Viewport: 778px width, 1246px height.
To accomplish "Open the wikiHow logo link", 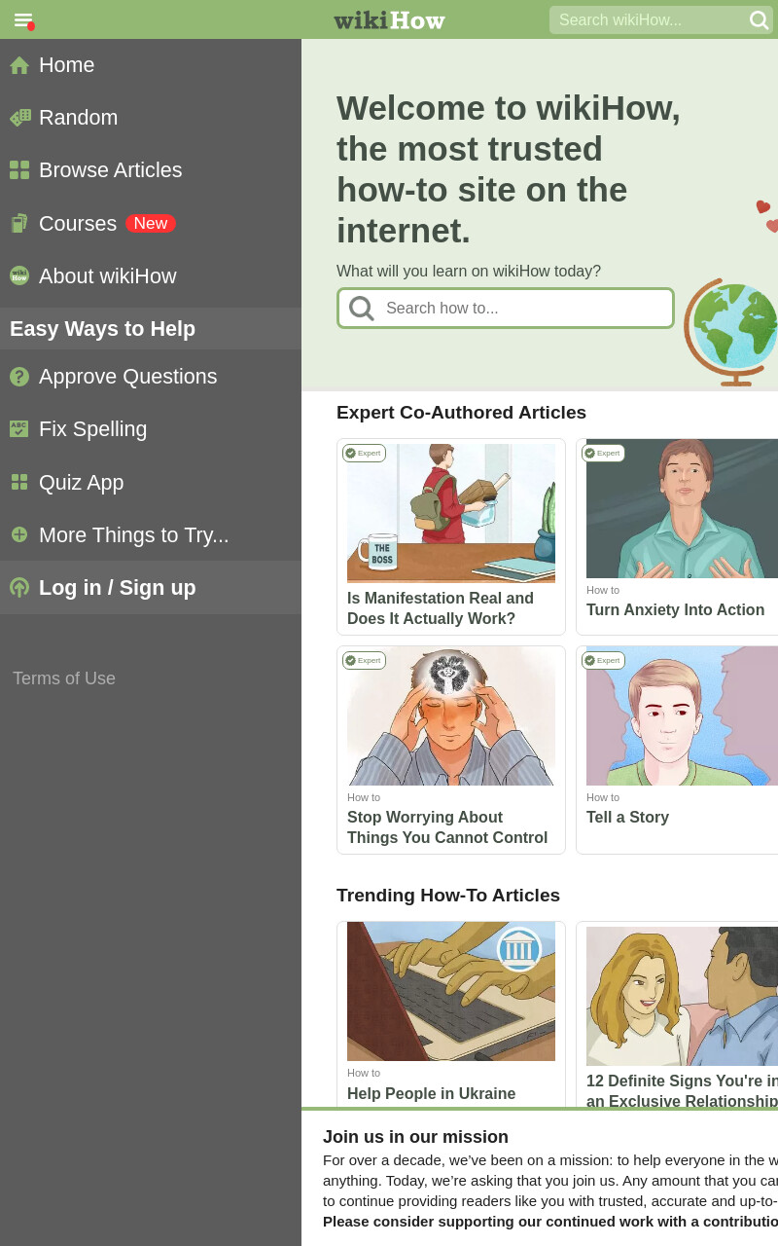I will 389,19.
